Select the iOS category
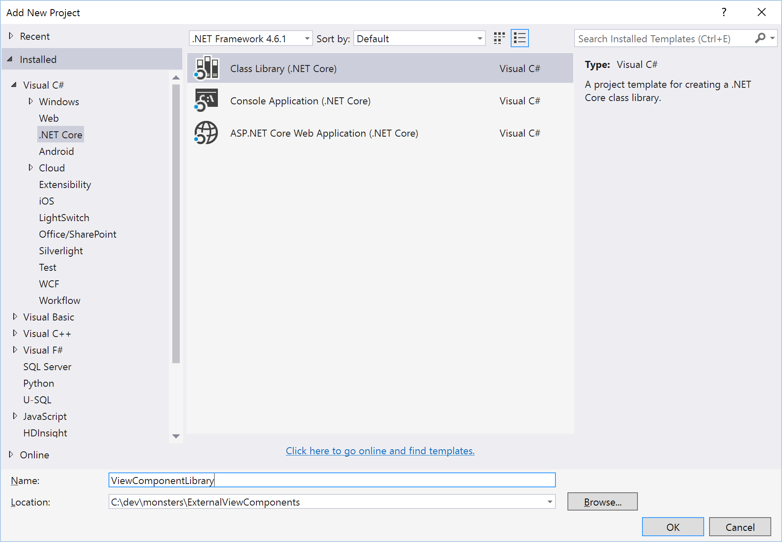Viewport: 782px width, 542px height. click(x=46, y=201)
